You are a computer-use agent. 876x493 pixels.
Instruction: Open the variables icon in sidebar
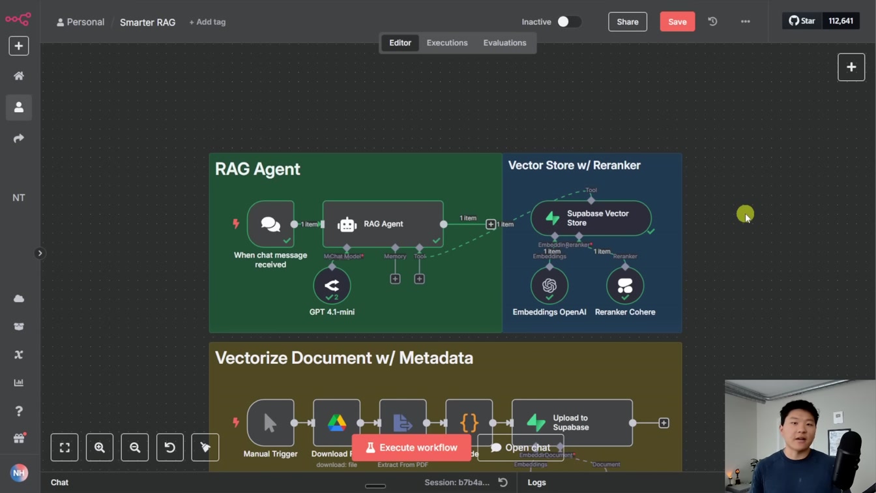click(19, 355)
